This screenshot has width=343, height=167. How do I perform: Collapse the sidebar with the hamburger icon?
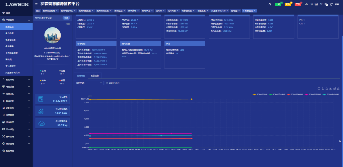click(x=37, y=4)
